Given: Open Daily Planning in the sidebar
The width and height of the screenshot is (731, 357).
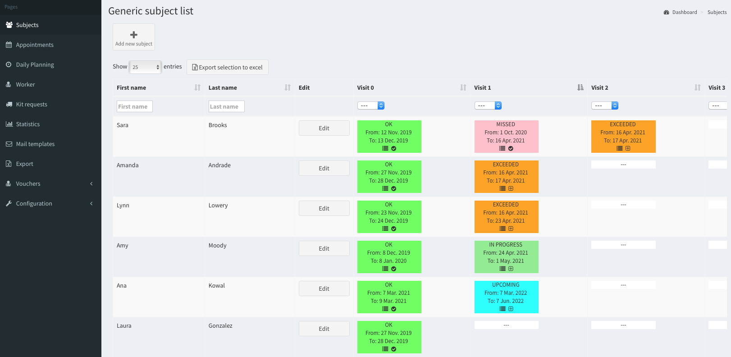Looking at the screenshot, I should click(x=35, y=64).
